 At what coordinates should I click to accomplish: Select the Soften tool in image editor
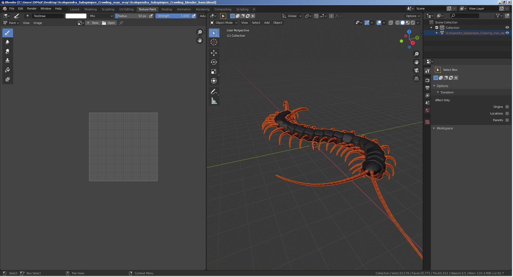pos(7,42)
